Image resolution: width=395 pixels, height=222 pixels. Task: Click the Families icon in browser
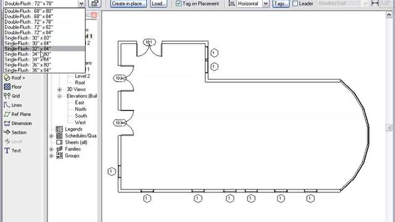point(59,149)
